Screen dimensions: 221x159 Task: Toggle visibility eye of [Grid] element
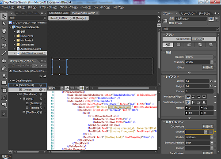41,99
